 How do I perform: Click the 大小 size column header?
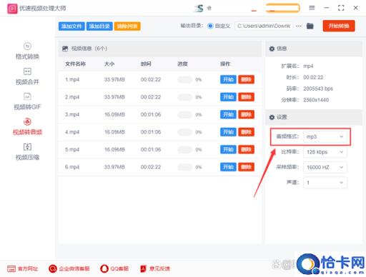pyautogui.click(x=109, y=64)
